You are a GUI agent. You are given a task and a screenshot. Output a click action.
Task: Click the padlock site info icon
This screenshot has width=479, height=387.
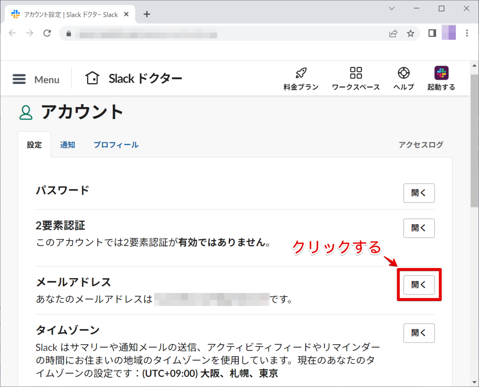point(68,34)
